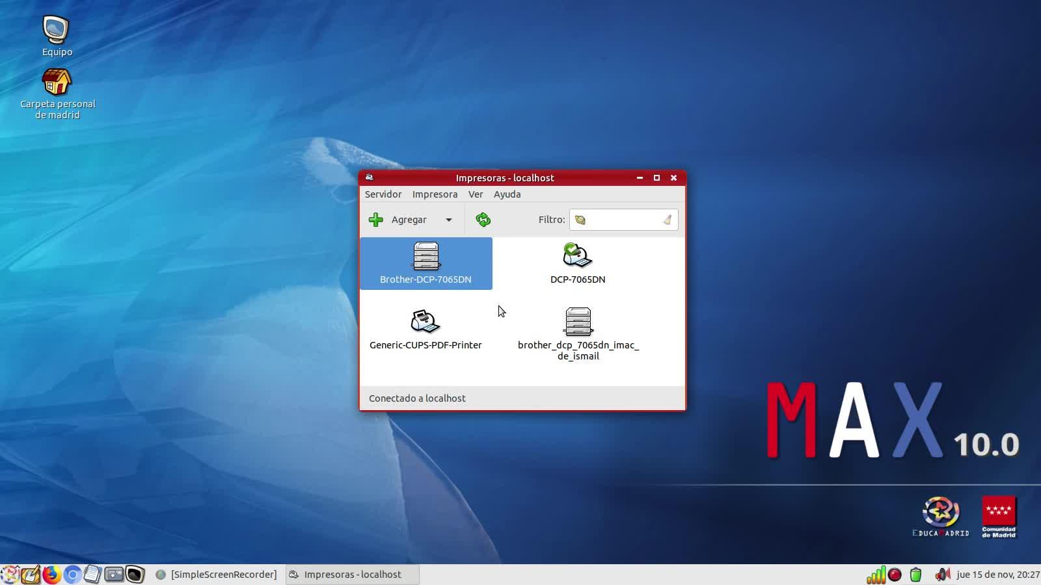
Task: Focus the Filtro text input field
Action: click(623, 220)
